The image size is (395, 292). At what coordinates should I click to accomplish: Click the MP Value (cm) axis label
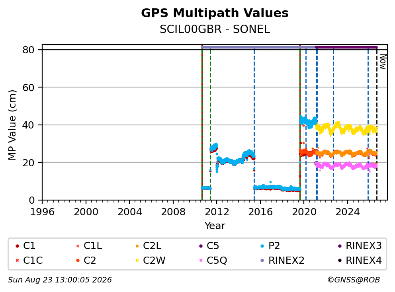[12, 125]
